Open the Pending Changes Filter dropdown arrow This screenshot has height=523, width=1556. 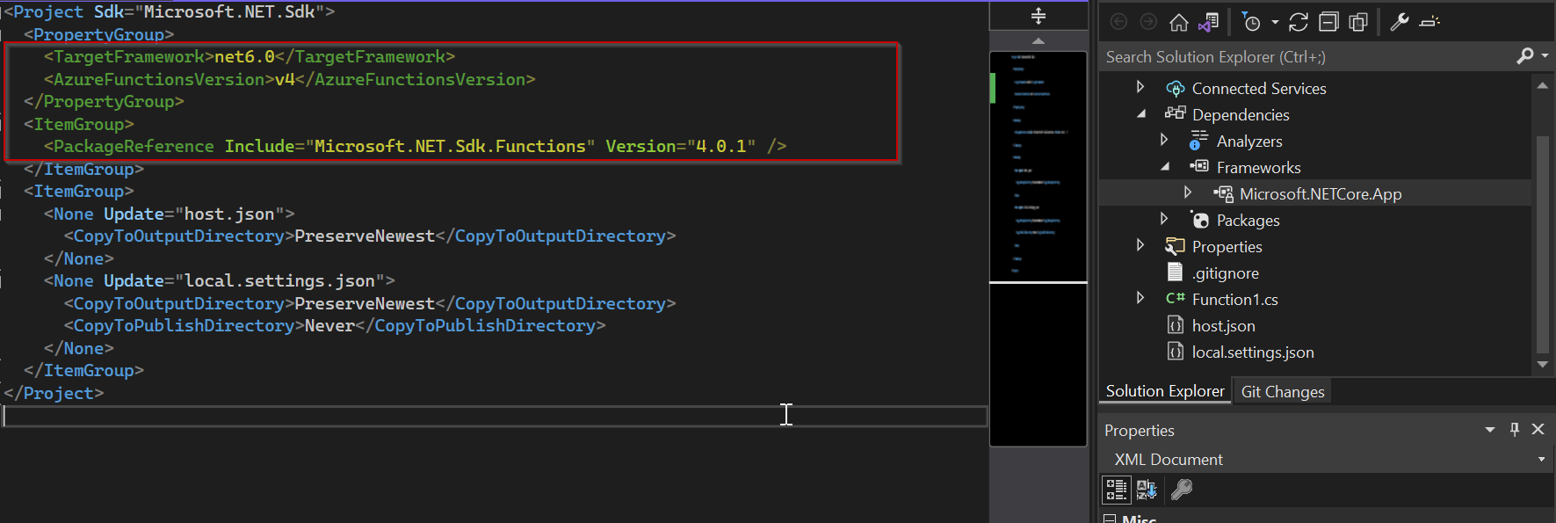1275,23
